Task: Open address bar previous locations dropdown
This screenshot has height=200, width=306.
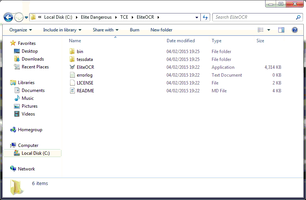Action: [197, 18]
